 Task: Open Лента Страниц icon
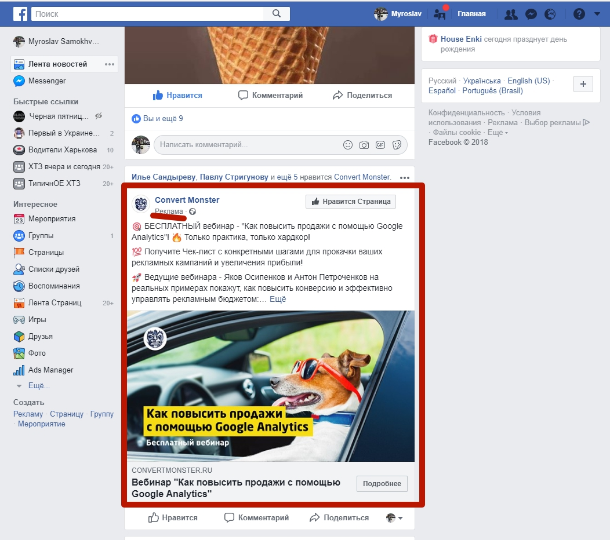click(x=19, y=302)
